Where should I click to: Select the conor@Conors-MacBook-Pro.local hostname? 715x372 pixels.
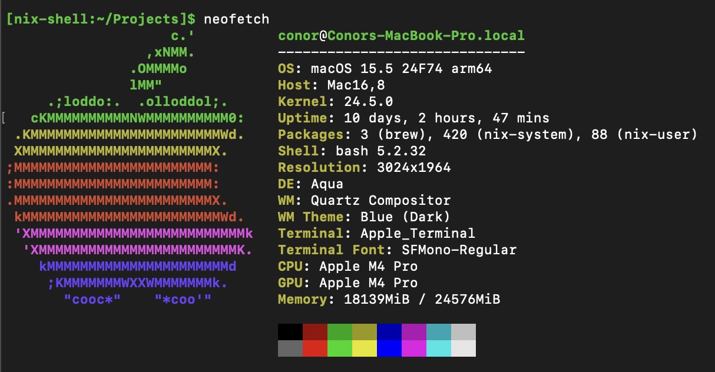click(x=402, y=35)
